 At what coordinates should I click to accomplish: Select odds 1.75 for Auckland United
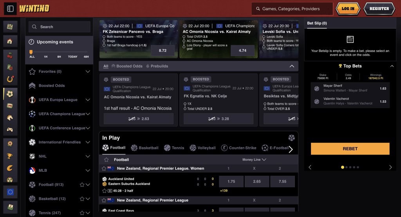(231, 181)
